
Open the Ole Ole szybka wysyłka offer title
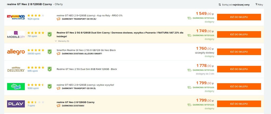pyautogui.click(x=85, y=85)
